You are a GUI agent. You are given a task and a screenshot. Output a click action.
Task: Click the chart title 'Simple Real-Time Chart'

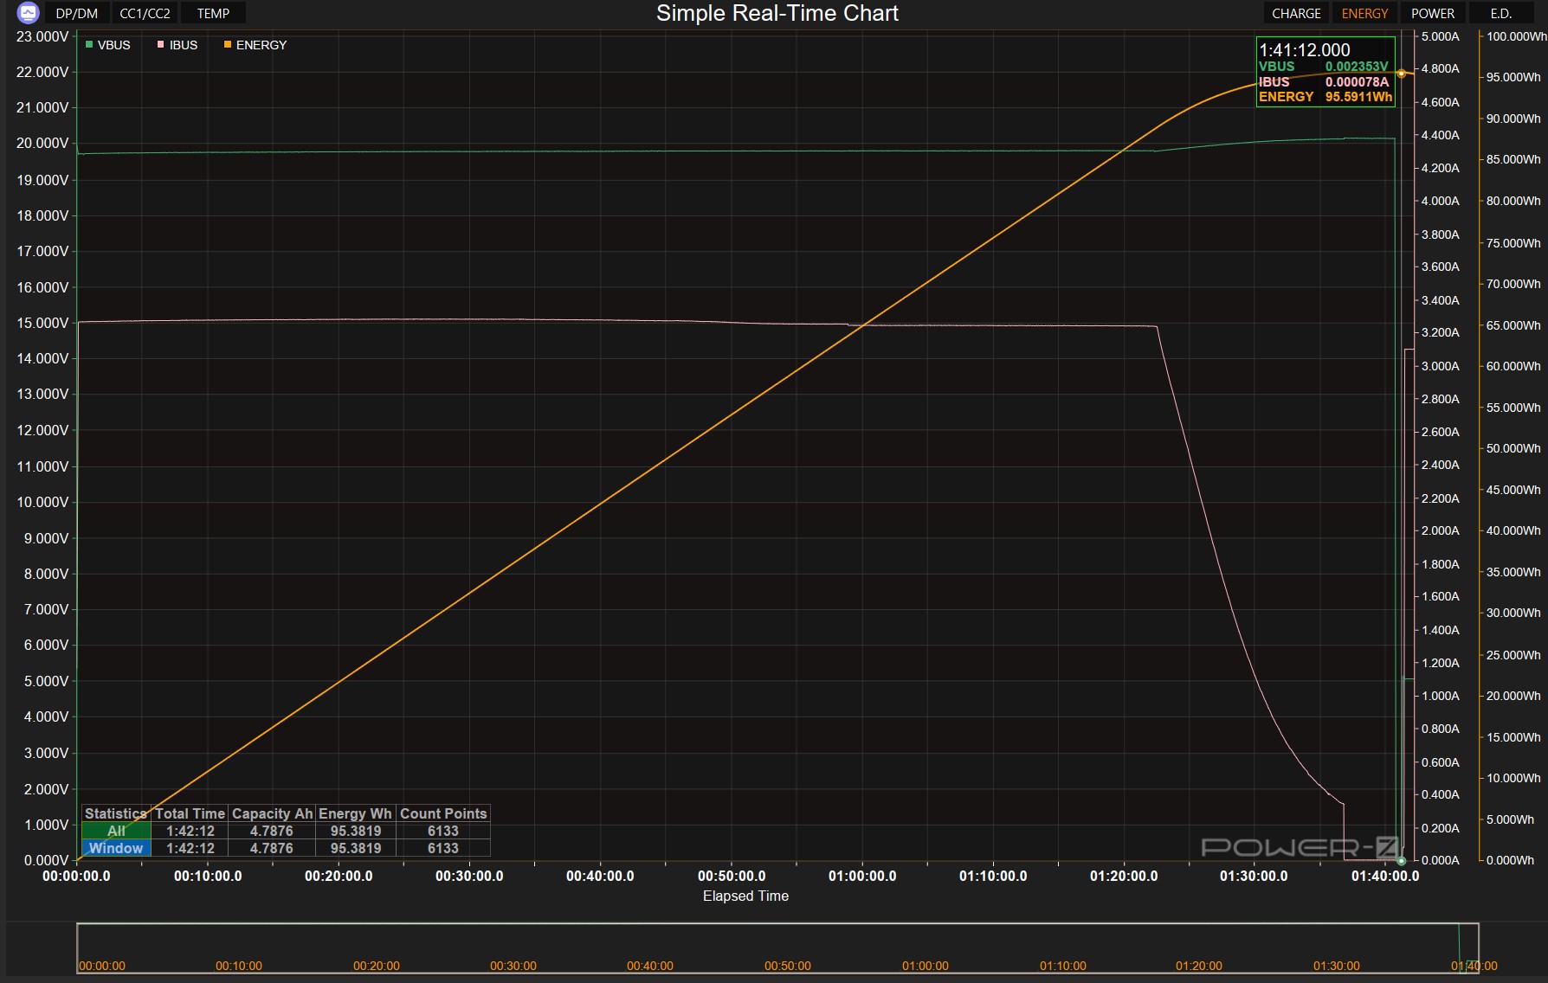pyautogui.click(x=777, y=13)
